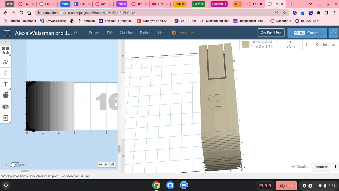
Task: Open the browser extensions puzzle icon
Action: pos(319,13)
